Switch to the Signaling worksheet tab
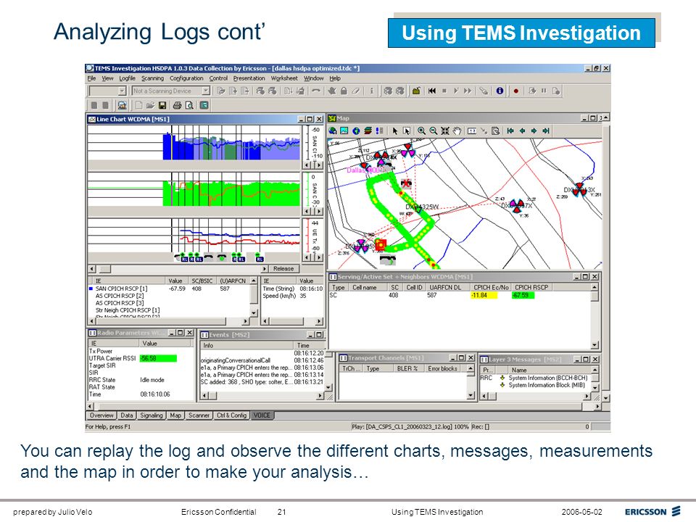696x522 pixels. coord(151,415)
